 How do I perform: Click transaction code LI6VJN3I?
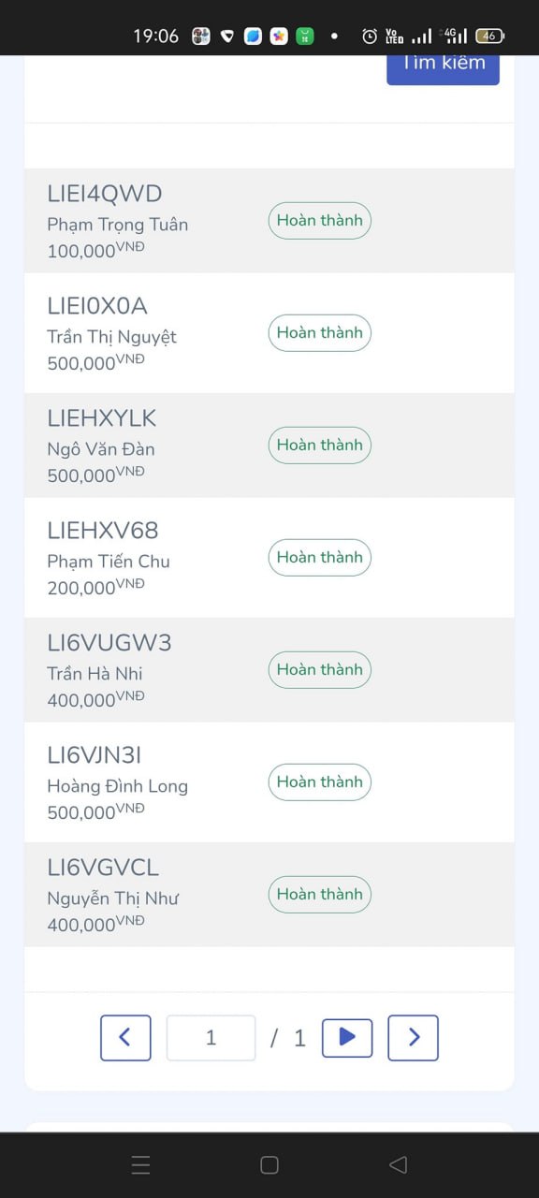95,755
